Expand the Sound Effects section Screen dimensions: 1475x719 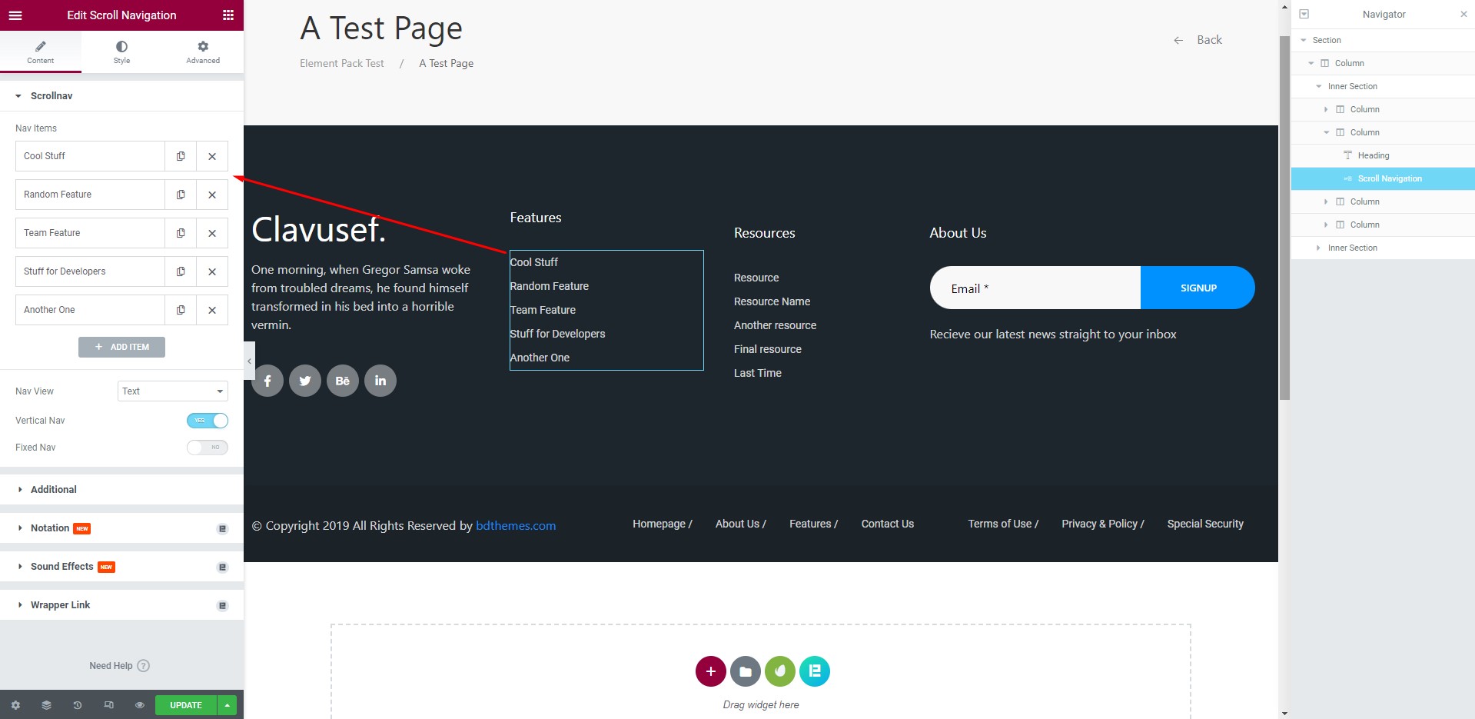click(61, 567)
